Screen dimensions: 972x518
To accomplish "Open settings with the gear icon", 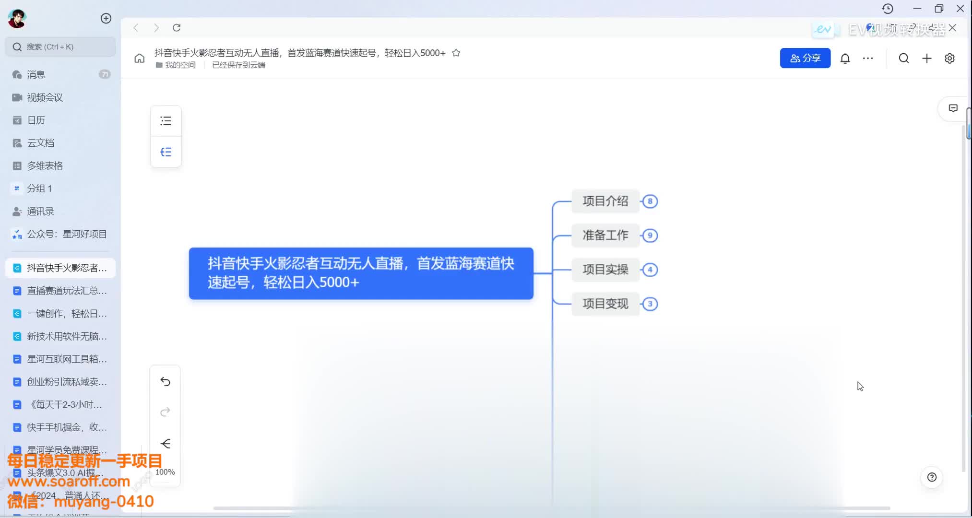I will pos(949,59).
